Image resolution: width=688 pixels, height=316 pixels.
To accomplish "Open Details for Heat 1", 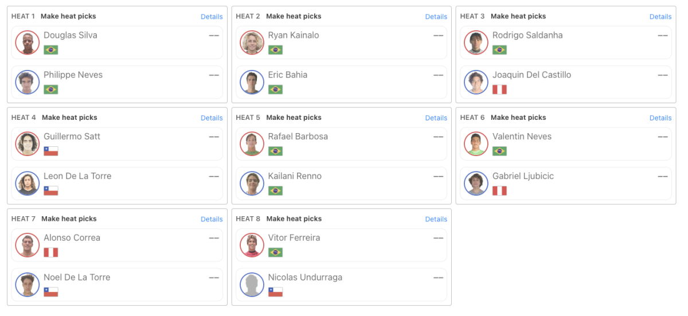I will (x=212, y=17).
